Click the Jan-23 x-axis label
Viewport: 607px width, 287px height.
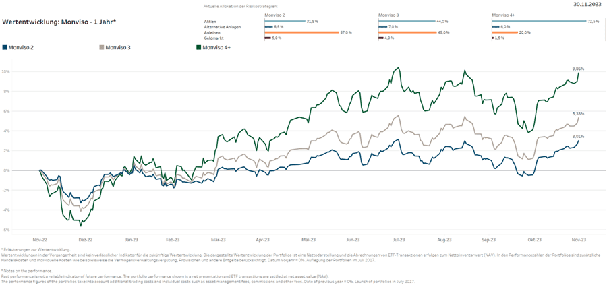(x=130, y=240)
